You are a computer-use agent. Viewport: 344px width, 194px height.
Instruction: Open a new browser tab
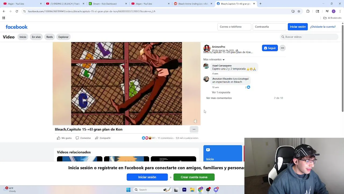pos(260,4)
